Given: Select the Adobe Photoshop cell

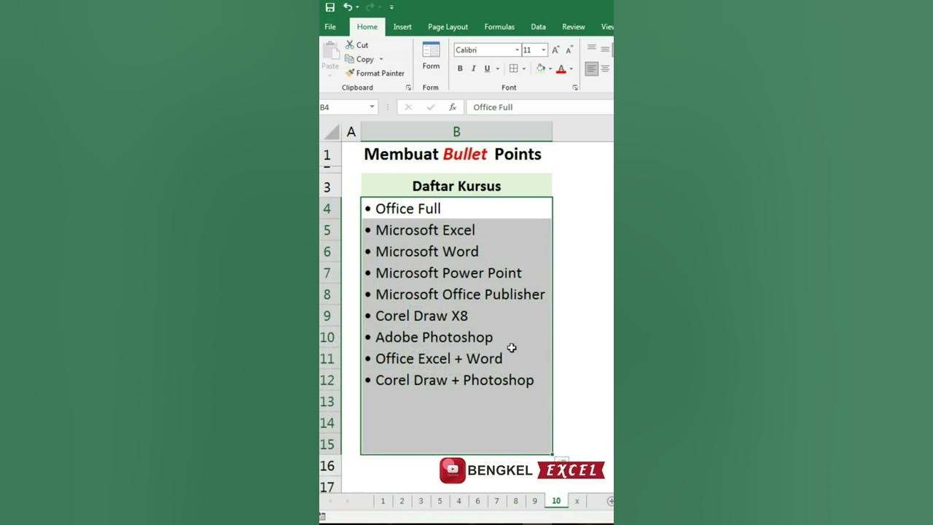Looking at the screenshot, I should [456, 337].
